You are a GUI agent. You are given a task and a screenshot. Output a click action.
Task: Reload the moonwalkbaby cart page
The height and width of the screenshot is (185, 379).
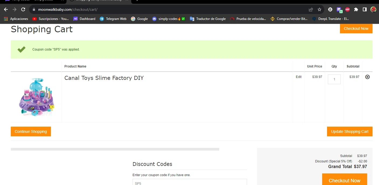point(23,9)
